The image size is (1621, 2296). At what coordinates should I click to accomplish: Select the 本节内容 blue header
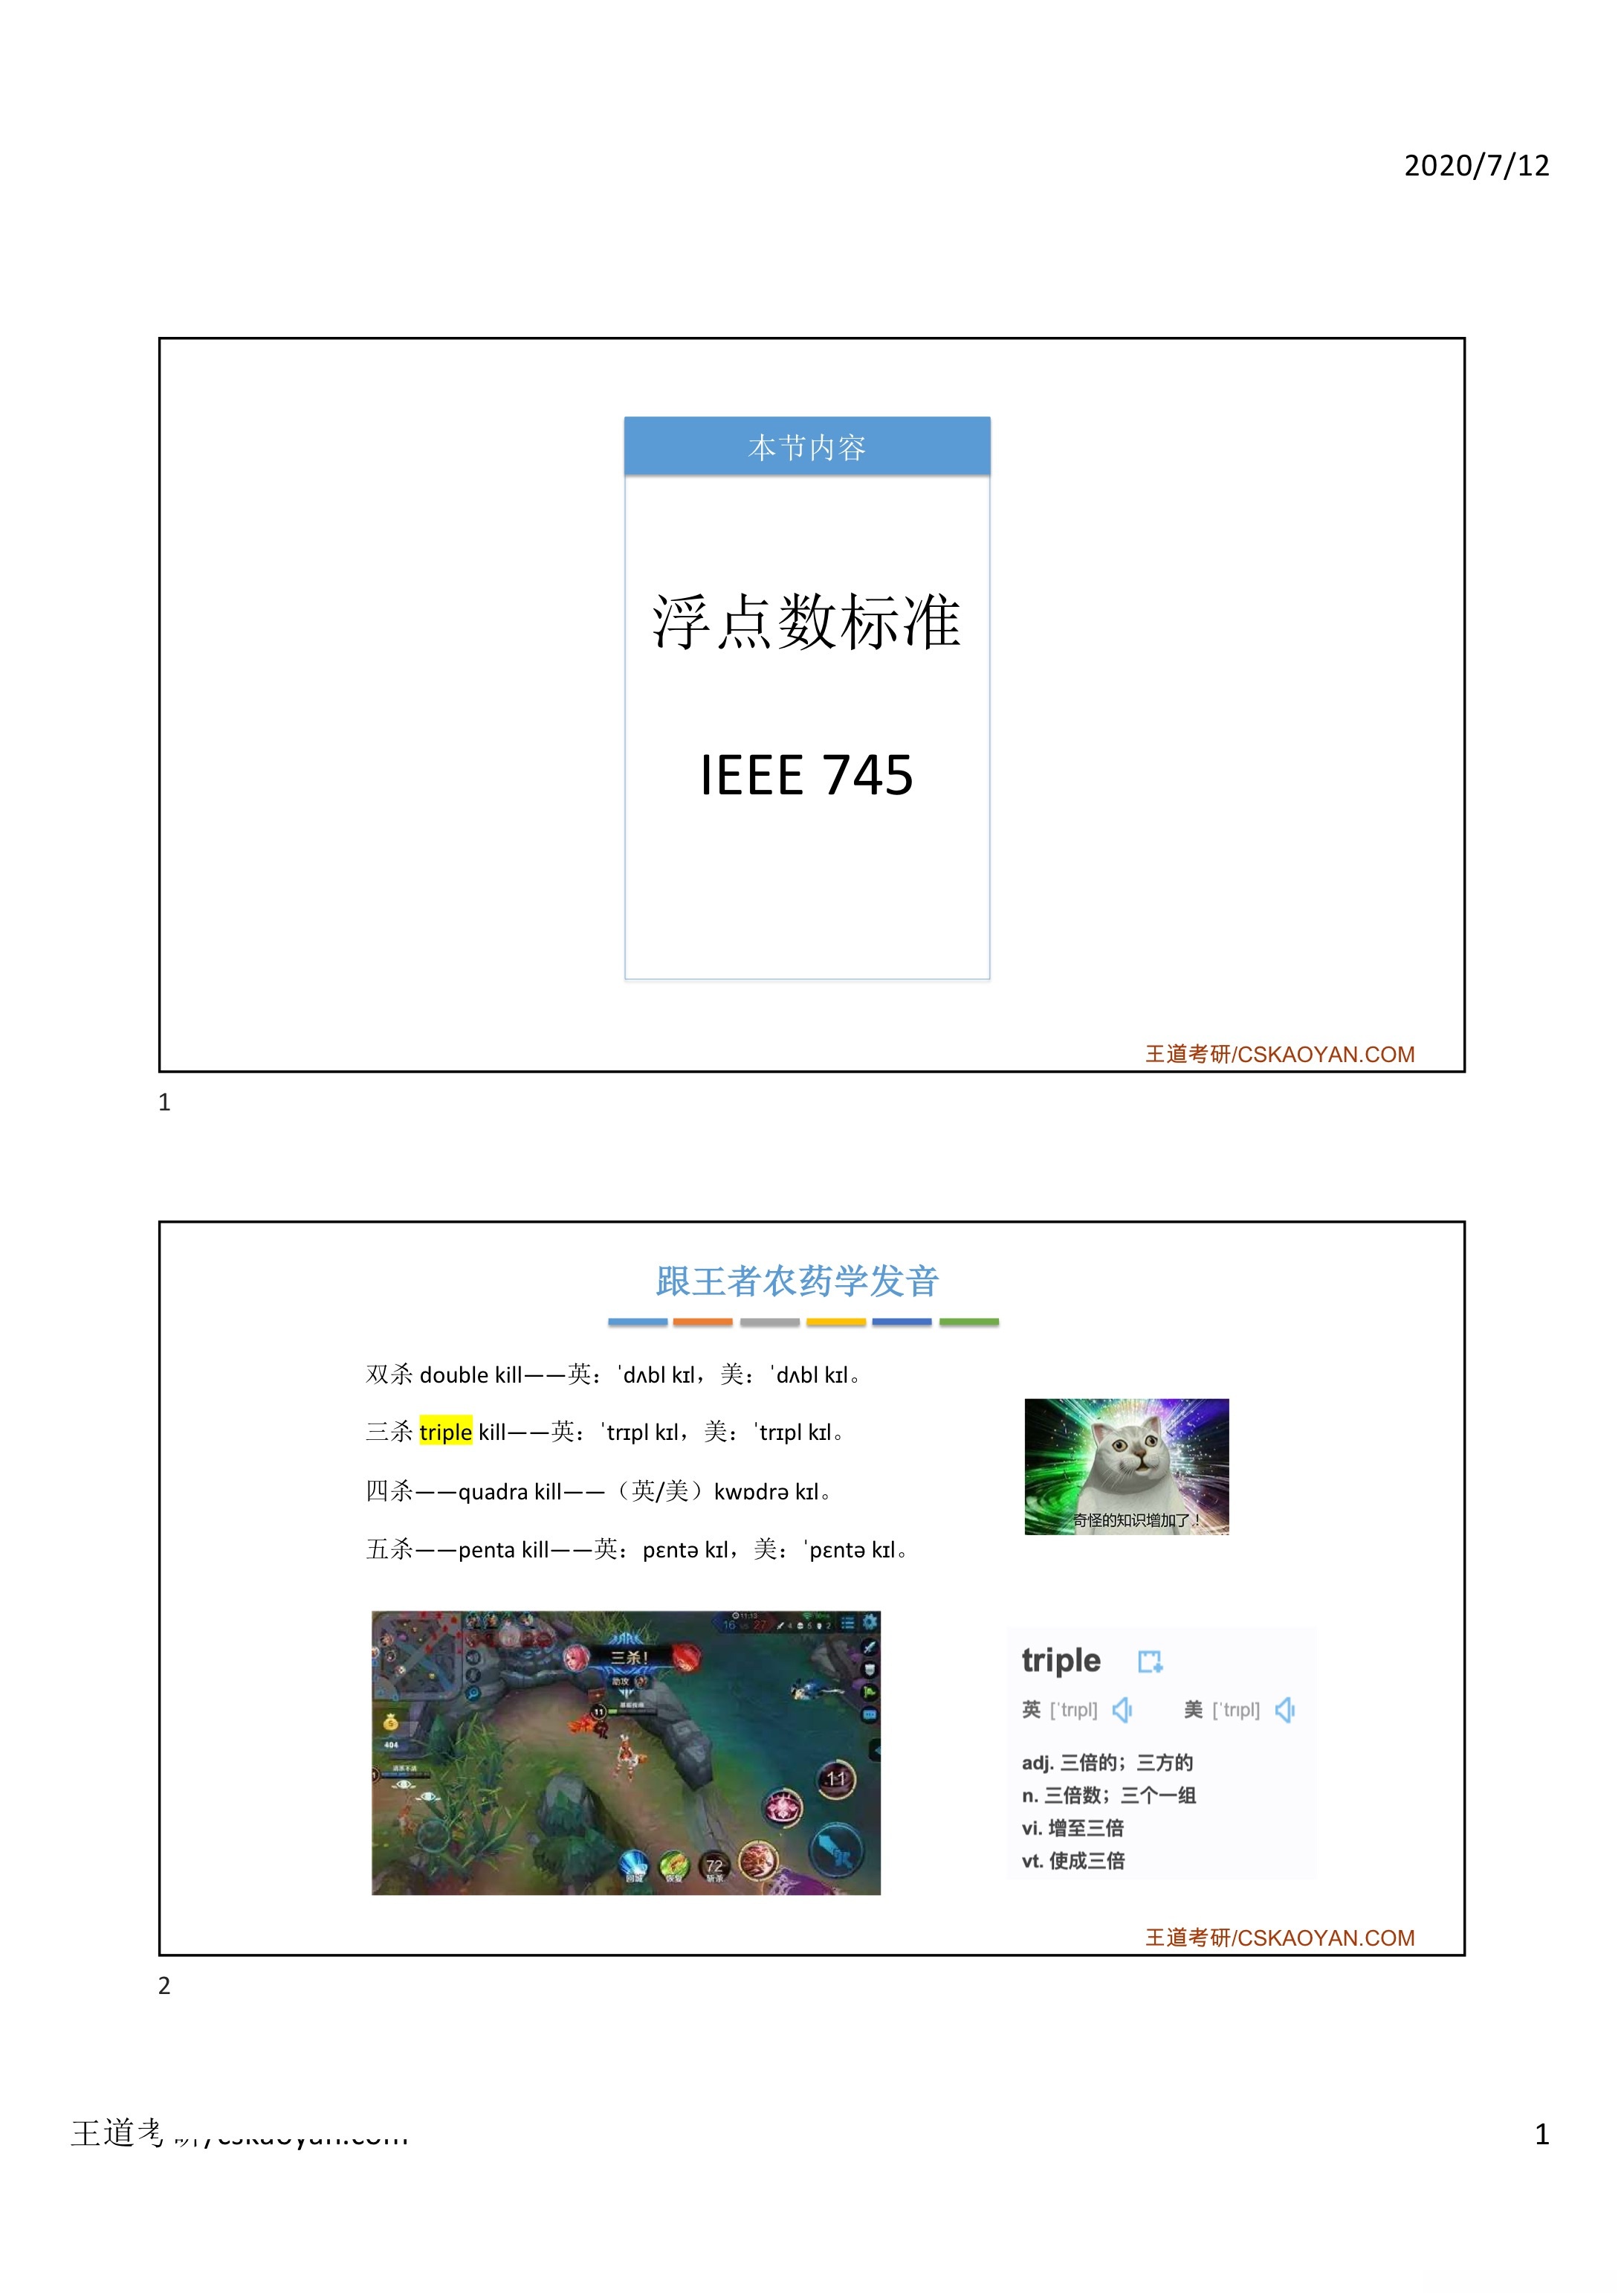click(806, 446)
